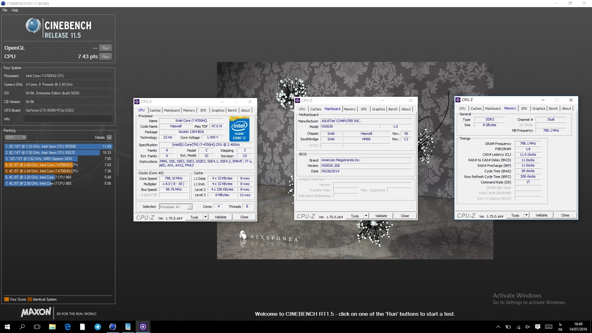Select ranking row Intel Core i7 CPU 960

pyautogui.click(x=58, y=177)
